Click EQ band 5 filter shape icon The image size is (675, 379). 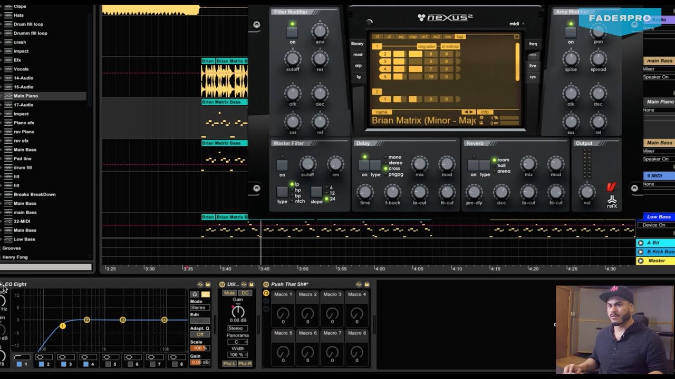click(x=111, y=357)
